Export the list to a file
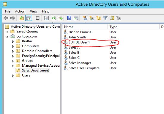 pos(60,18)
